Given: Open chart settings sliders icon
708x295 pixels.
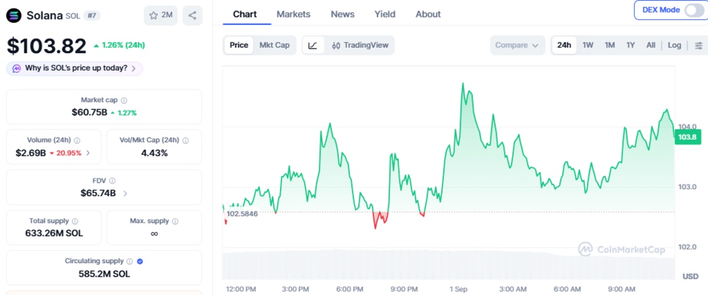Looking at the screenshot, I should point(699,45).
